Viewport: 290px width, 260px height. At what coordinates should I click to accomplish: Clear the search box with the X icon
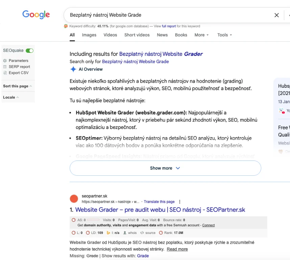[276, 15]
